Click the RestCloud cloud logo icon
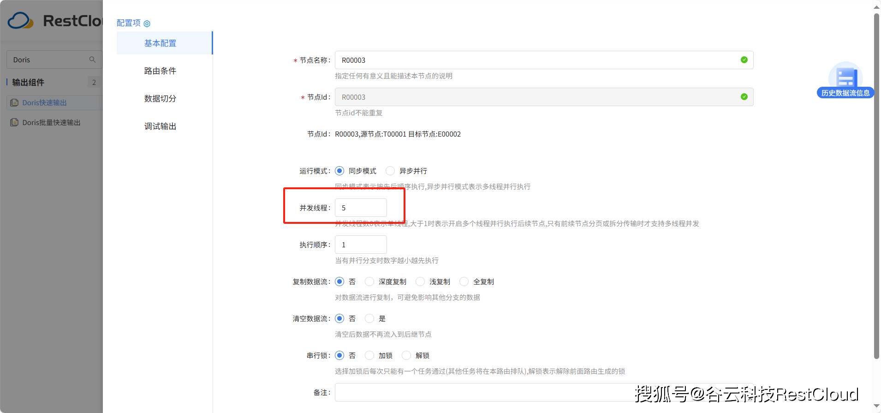 point(20,21)
